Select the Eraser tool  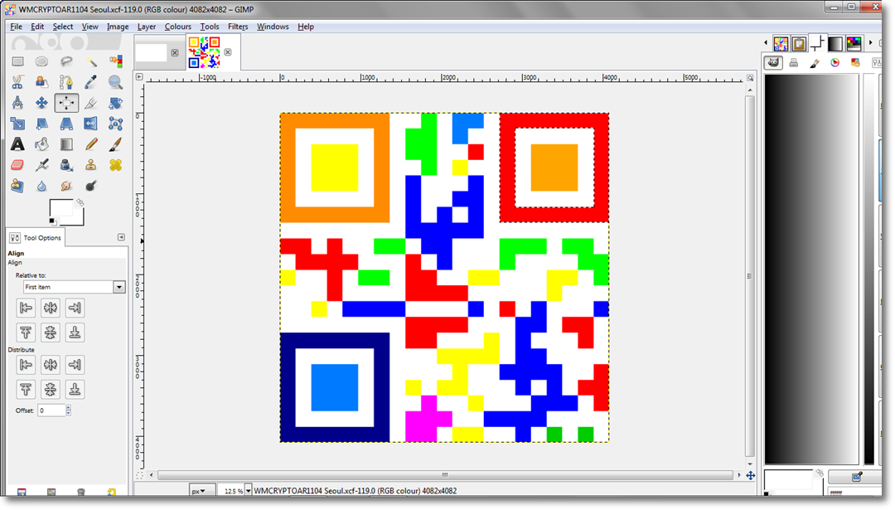(x=17, y=165)
